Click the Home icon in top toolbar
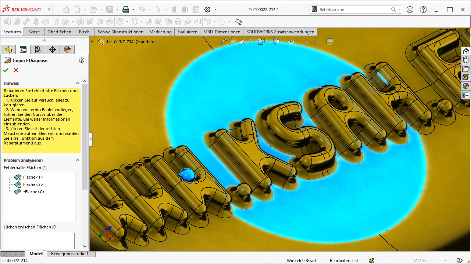 [66, 10]
